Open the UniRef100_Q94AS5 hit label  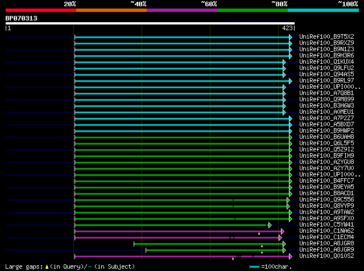pyautogui.click(x=326, y=75)
